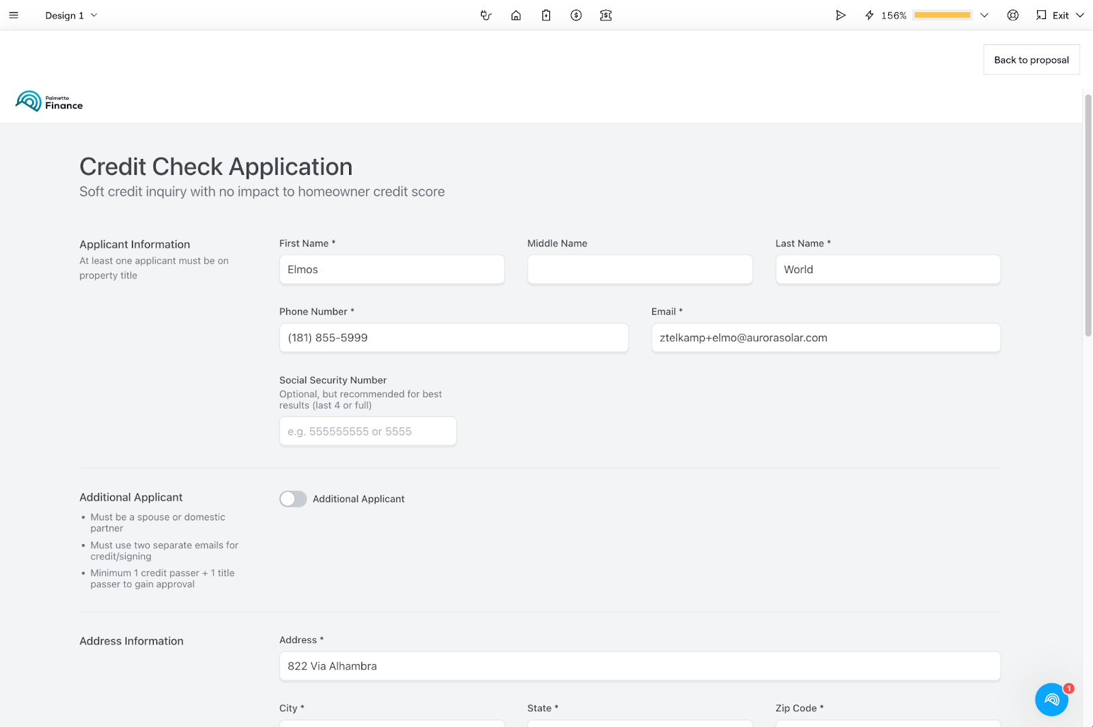Click Back to proposal button
This screenshot has height=727, width=1093.
click(x=1031, y=60)
